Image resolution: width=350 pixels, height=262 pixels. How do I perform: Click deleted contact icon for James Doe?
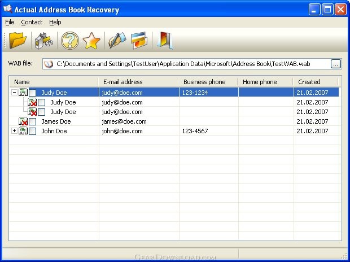(x=23, y=121)
